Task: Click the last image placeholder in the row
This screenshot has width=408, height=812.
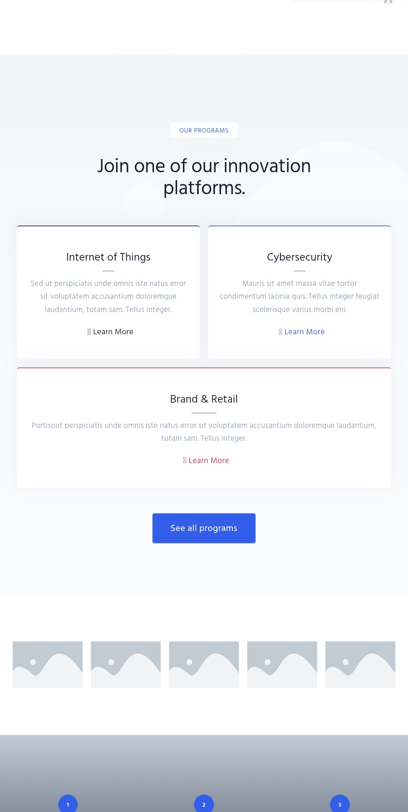Action: tap(360, 664)
